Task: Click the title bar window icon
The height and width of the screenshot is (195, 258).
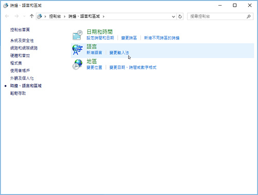Action: click(x=6, y=6)
